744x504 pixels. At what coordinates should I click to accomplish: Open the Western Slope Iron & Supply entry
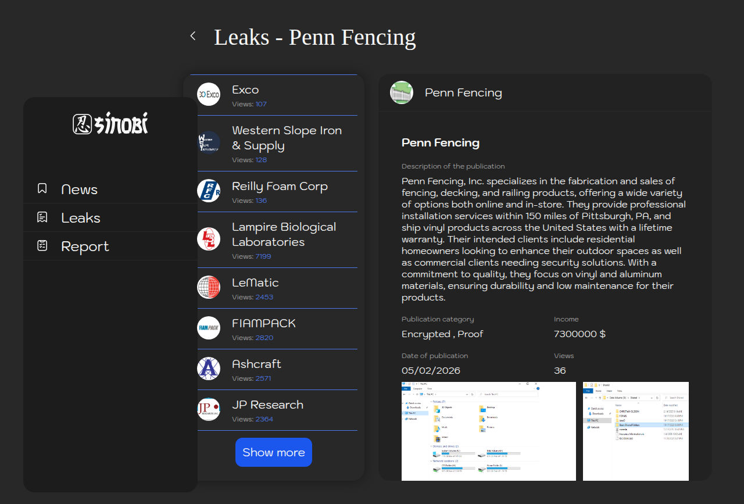(x=287, y=138)
